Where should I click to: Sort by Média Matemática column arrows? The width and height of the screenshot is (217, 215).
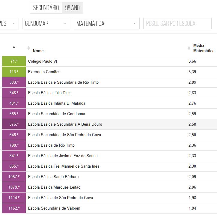point(189,48)
